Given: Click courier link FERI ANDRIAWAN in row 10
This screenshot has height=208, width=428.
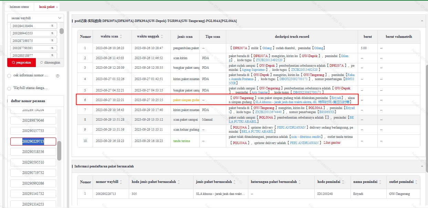Looking at the screenshot, I should pyautogui.click(x=304, y=143).
